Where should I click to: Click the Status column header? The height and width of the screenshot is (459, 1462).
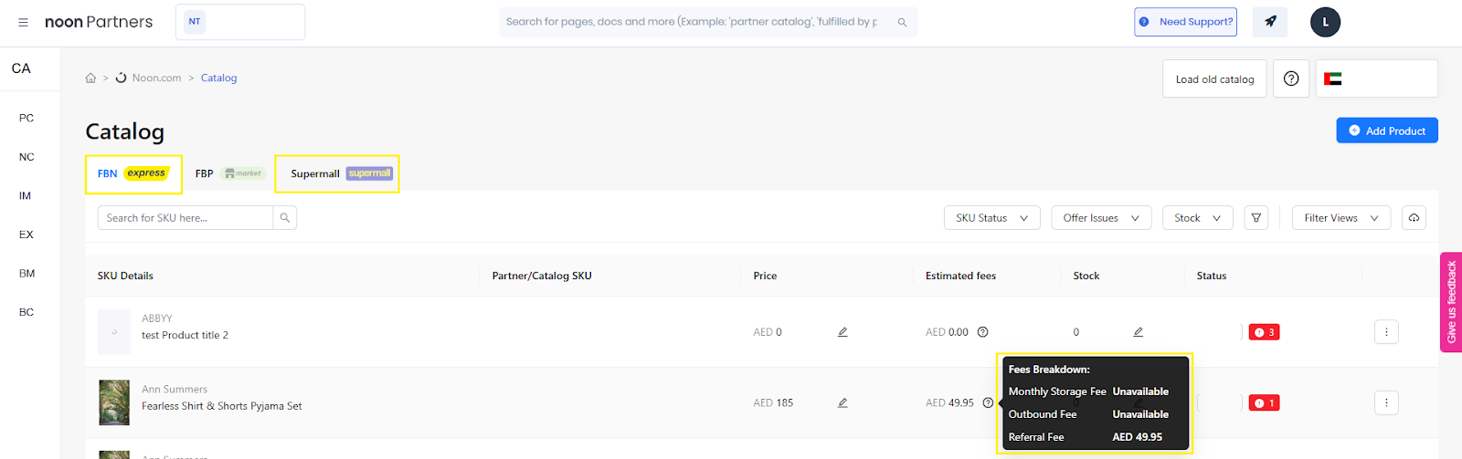pos(1212,276)
